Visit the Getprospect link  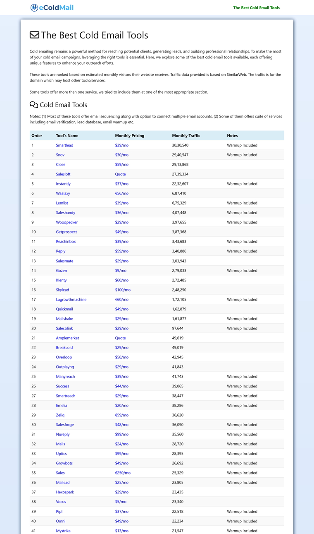[x=67, y=232]
